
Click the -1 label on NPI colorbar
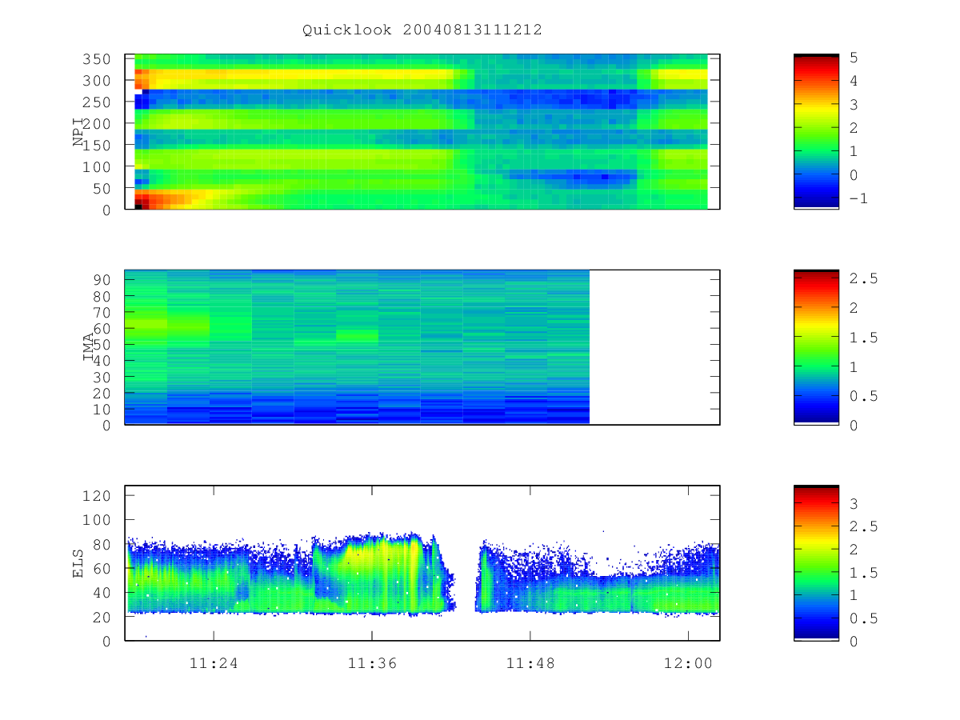(858, 198)
